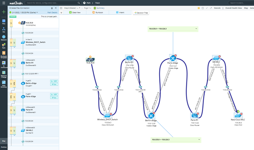
Task: Switch to the Runbook tab
Action: [x=98, y=13]
